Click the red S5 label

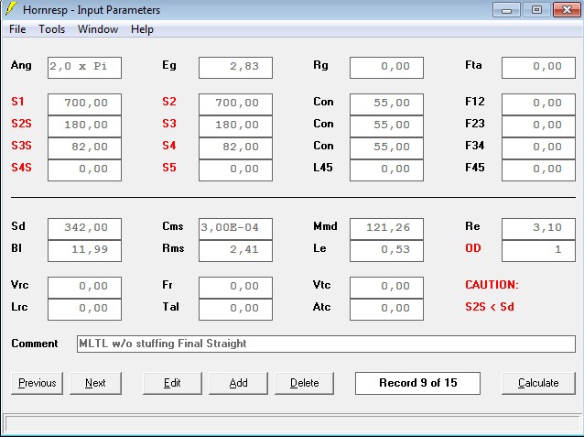(169, 168)
